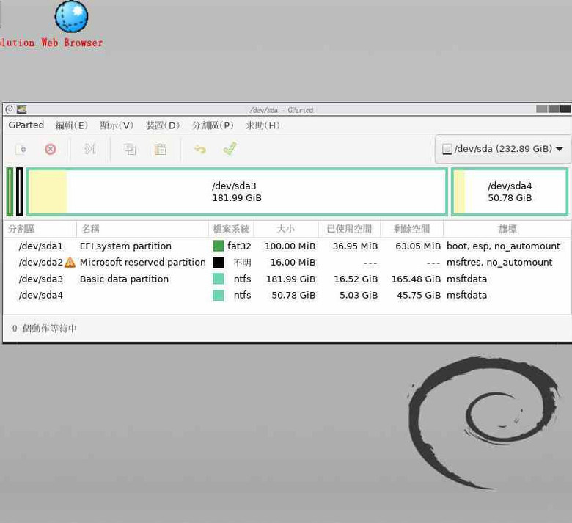Image resolution: width=572 pixels, height=523 pixels.
Task: Select the /dev/sda4 block in the disk map
Action: (510, 192)
